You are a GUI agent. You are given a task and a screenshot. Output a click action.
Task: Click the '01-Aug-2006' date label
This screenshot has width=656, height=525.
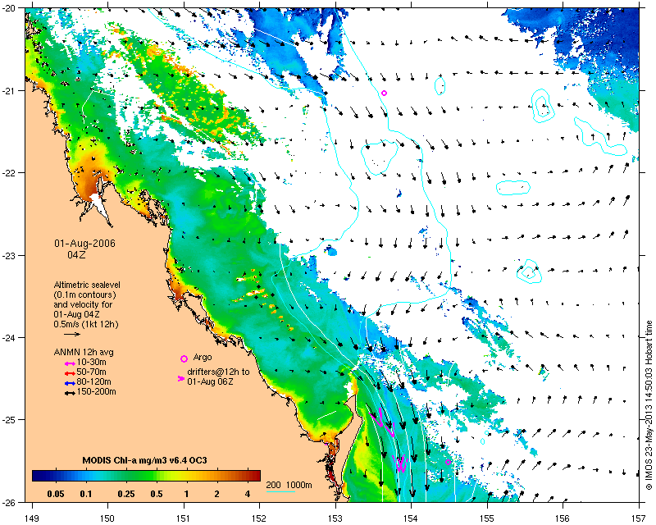tap(85, 244)
